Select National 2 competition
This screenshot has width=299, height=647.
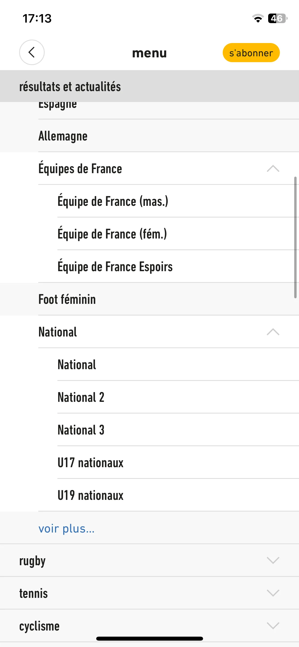pyautogui.click(x=81, y=397)
